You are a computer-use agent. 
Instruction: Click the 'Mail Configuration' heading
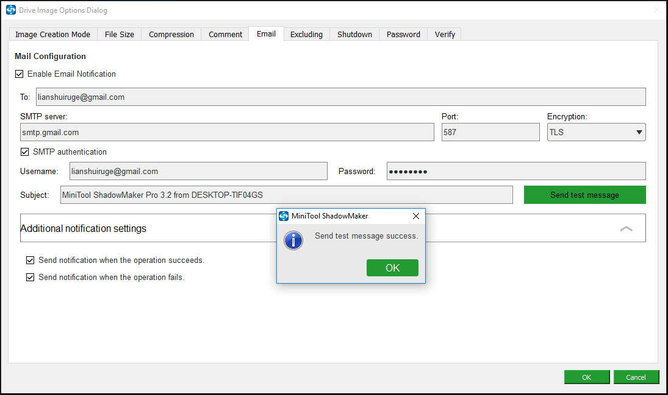[x=50, y=56]
